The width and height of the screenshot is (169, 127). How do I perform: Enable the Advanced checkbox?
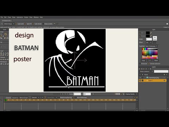point(140,64)
